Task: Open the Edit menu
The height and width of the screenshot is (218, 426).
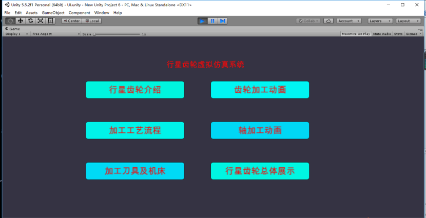Action: coord(18,13)
